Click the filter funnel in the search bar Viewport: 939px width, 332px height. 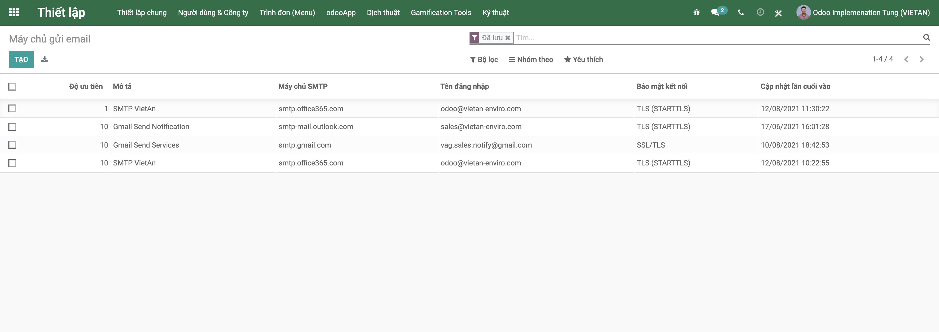click(x=474, y=37)
